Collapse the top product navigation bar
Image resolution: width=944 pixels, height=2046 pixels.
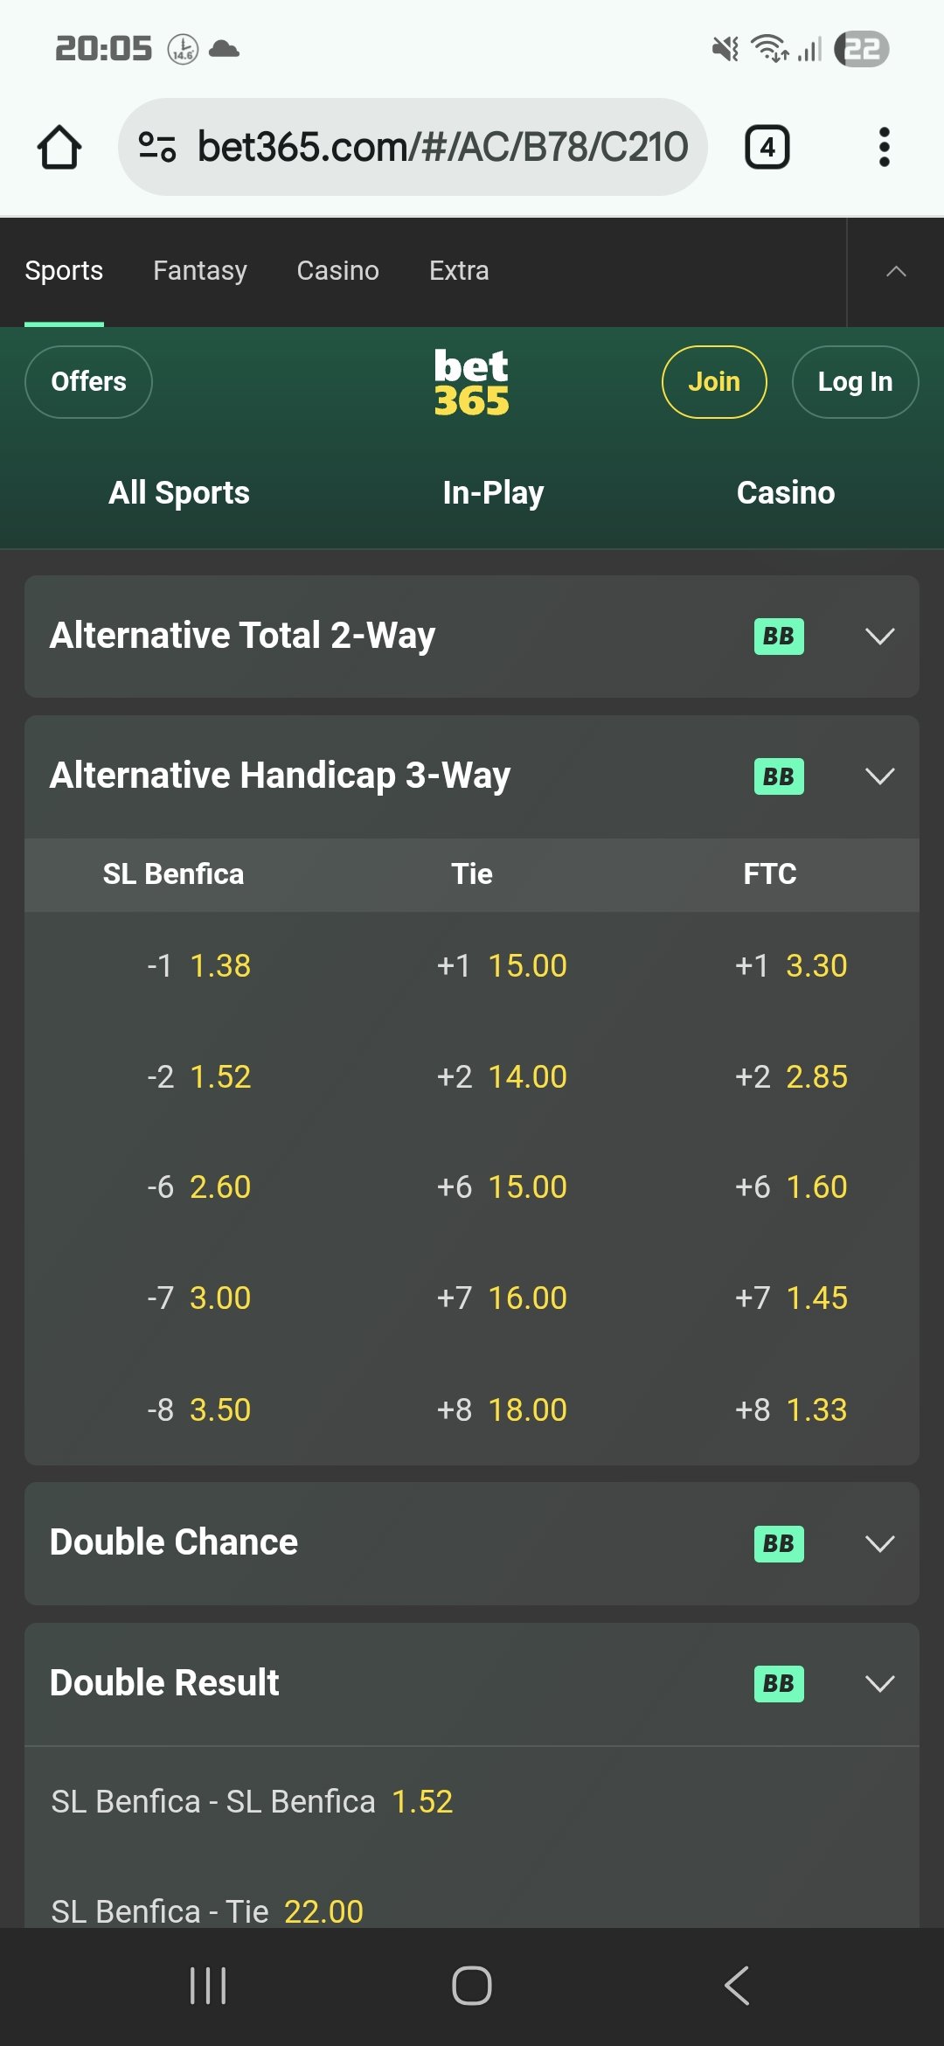pos(895,272)
